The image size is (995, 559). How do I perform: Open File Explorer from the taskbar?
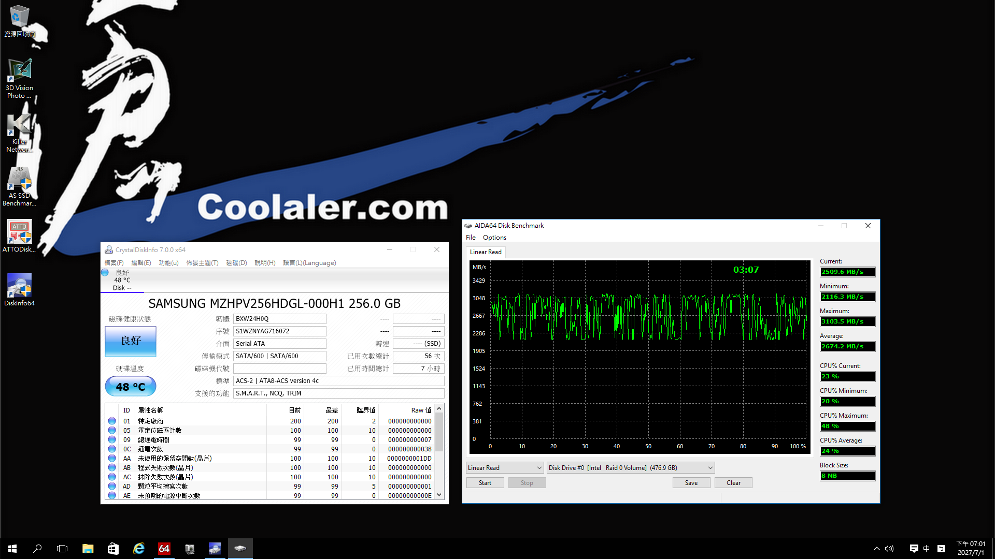(x=88, y=549)
